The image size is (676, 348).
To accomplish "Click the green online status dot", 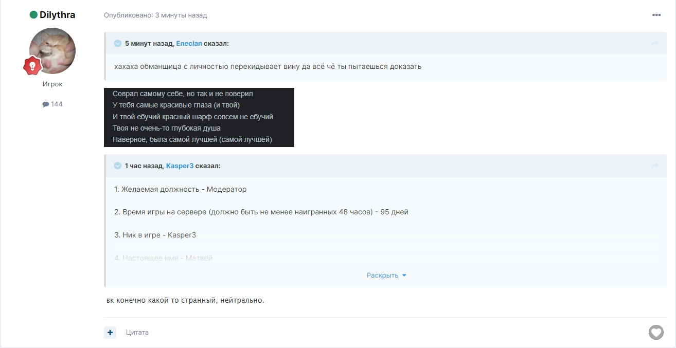I will tap(33, 15).
